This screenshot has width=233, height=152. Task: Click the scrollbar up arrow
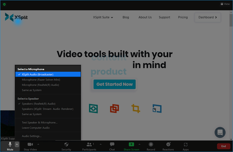click(231, 12)
